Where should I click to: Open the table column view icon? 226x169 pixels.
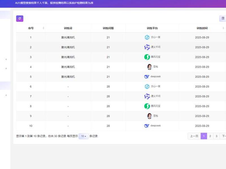pos(223,18)
